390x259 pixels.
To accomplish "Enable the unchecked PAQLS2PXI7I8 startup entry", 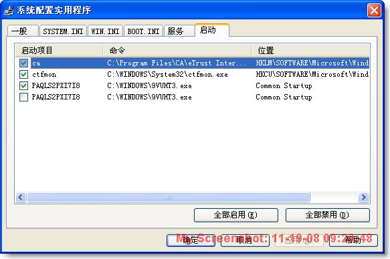I will (x=23, y=97).
